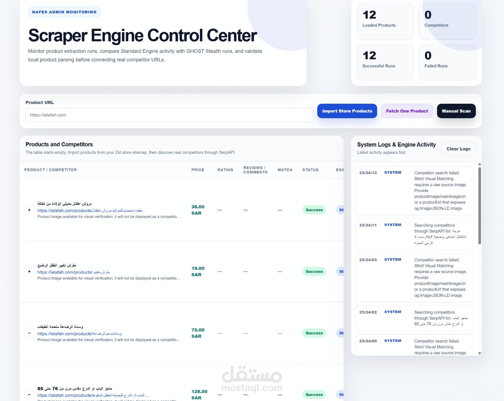Open the latafah product link priced 75.00 SAR

[x=79, y=334]
